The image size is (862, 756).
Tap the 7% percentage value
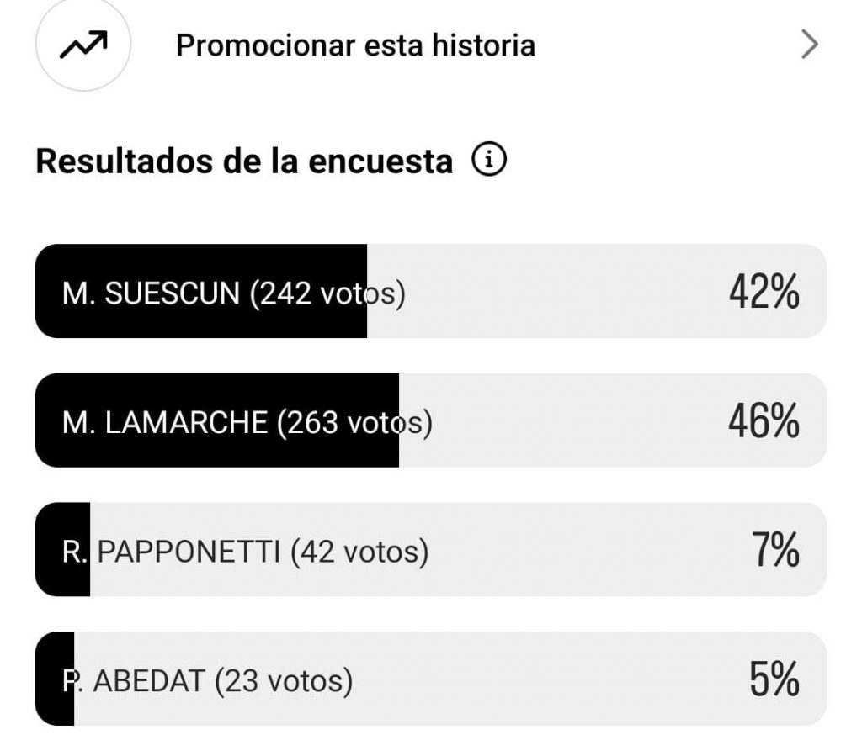[x=774, y=551]
